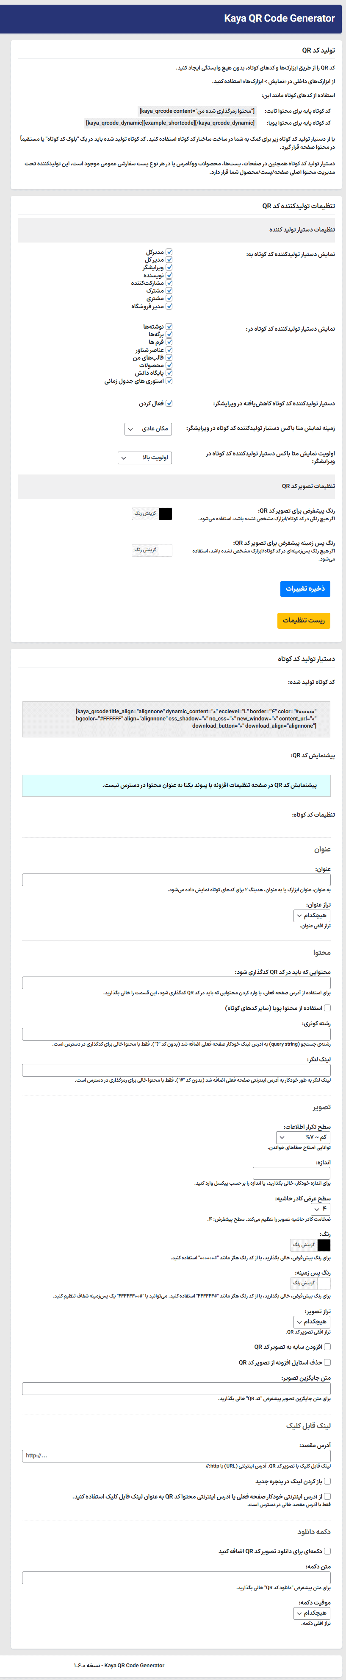Screen dimensions: 346x1680
Task: Uncheck the ویرایشگر role checkbox
Action: coord(169,268)
